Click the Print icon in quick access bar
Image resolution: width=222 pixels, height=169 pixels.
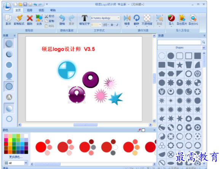[x=30, y=5]
